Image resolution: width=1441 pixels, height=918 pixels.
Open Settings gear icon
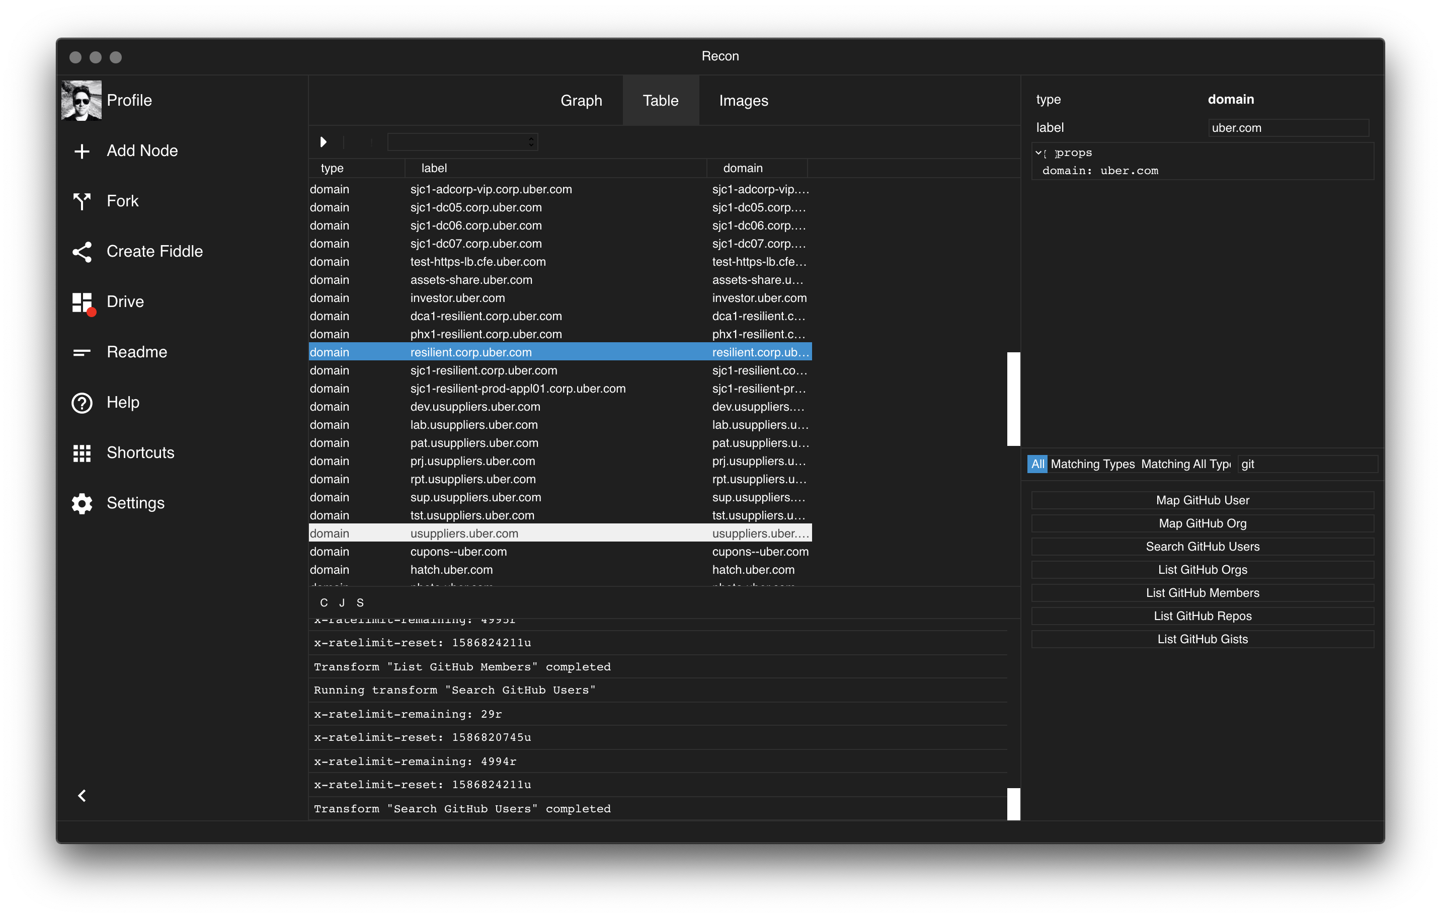(x=82, y=503)
